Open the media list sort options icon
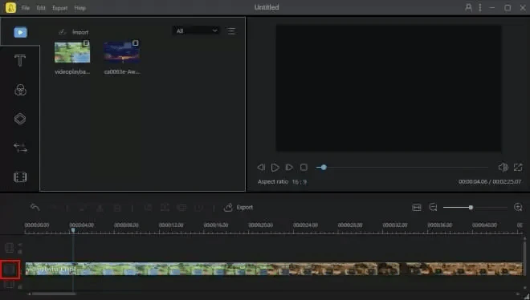Screen dimensions: 530x300 click(x=231, y=31)
